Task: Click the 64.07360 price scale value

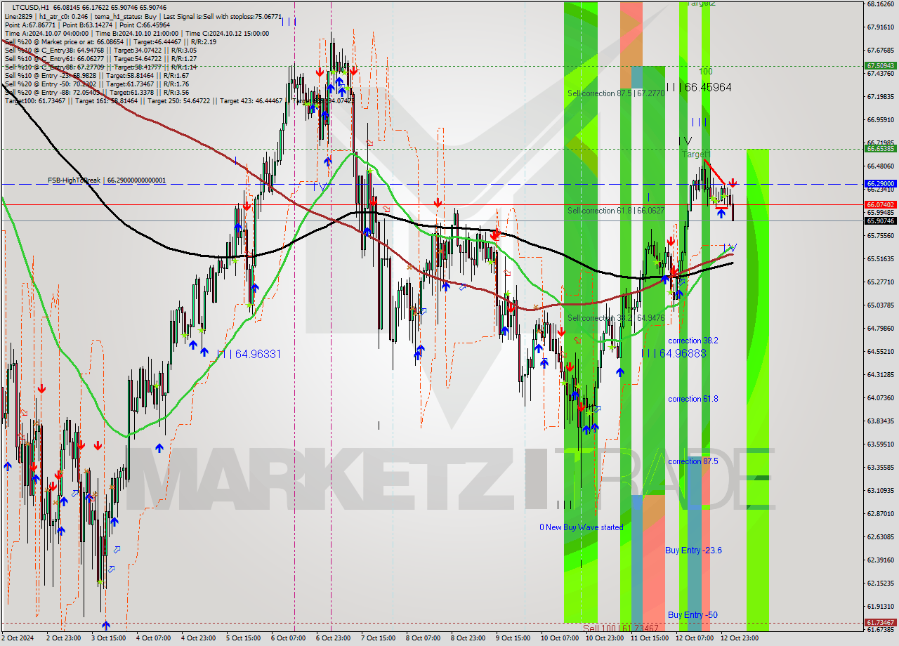Action: pyautogui.click(x=881, y=397)
